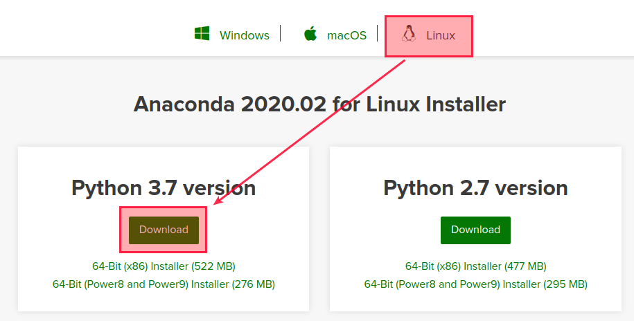The width and height of the screenshot is (634, 321).
Task: Open 64-Bit (x86) Installer (477 MB) link
Action: click(476, 266)
